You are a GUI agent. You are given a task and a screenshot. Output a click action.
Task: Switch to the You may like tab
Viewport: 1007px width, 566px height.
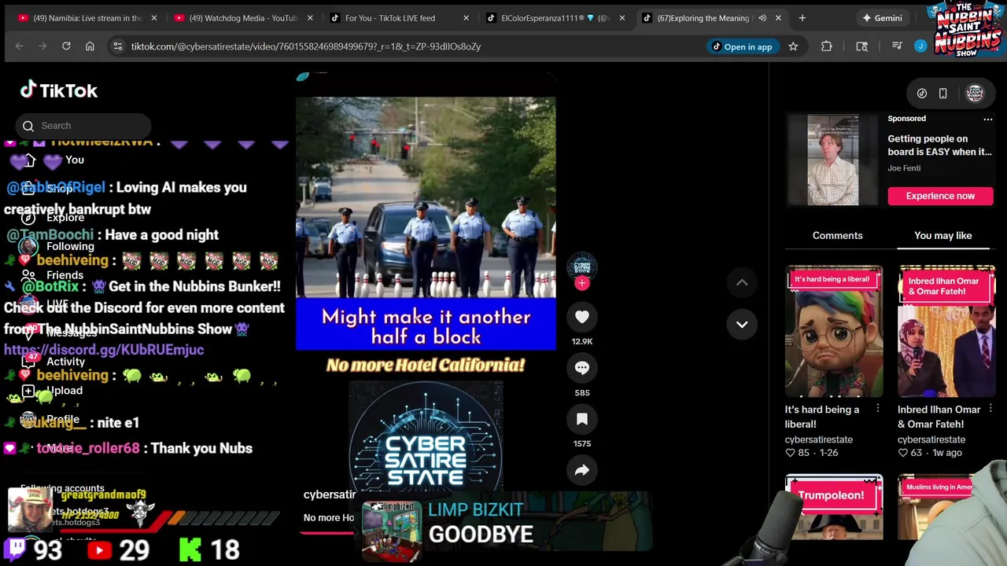(942, 236)
